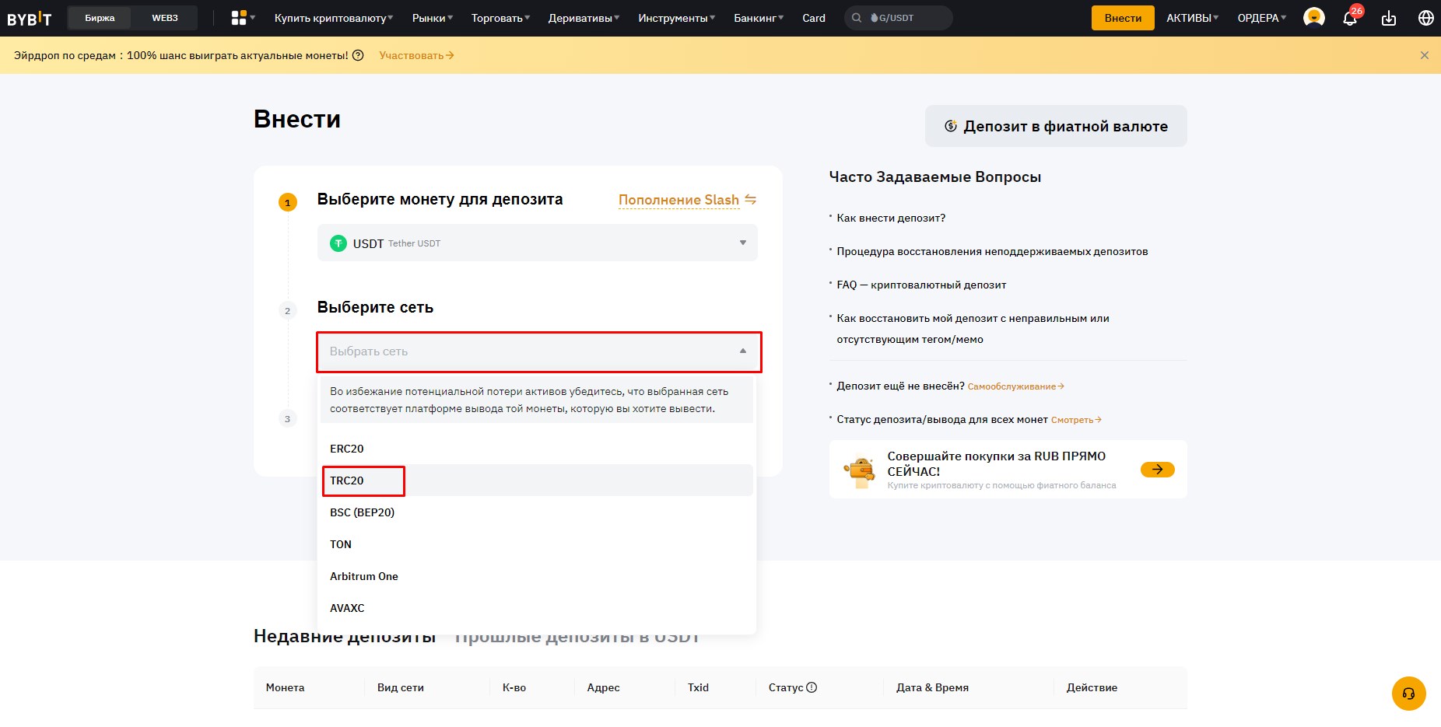Open Процедура восстановления неподдерживаемых депозитов
Screen dimensions: 1441x727
click(992, 251)
